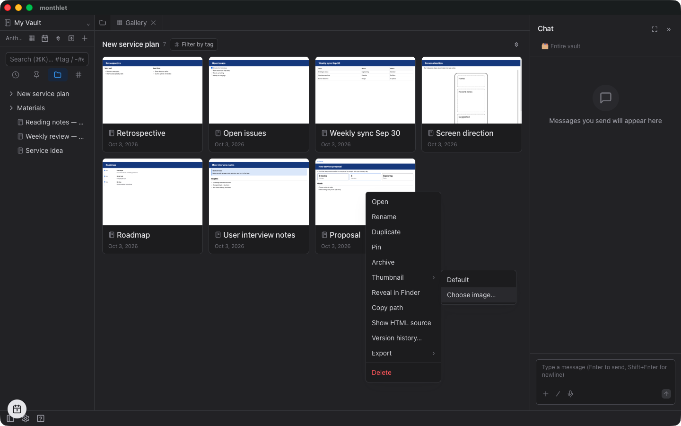This screenshot has height=426, width=681.
Task: Select Default thumbnail option
Action: (x=479, y=280)
